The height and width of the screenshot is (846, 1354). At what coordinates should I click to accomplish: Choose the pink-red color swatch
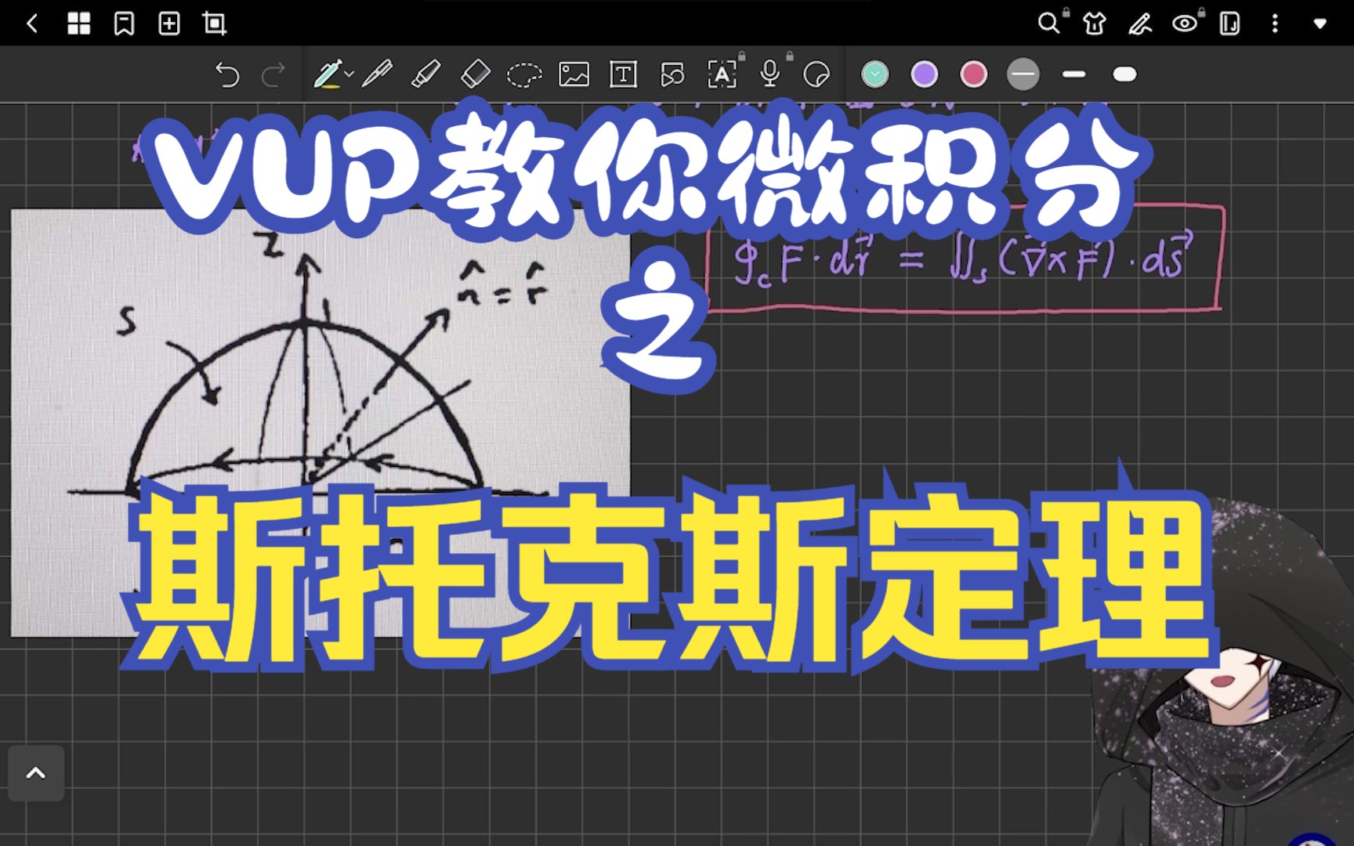(974, 74)
